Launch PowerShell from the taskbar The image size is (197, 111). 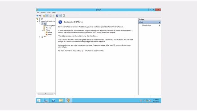click(53, 100)
